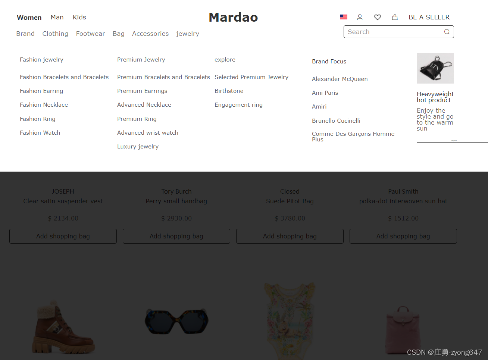Select the Women tab
The height and width of the screenshot is (360, 488).
point(29,18)
